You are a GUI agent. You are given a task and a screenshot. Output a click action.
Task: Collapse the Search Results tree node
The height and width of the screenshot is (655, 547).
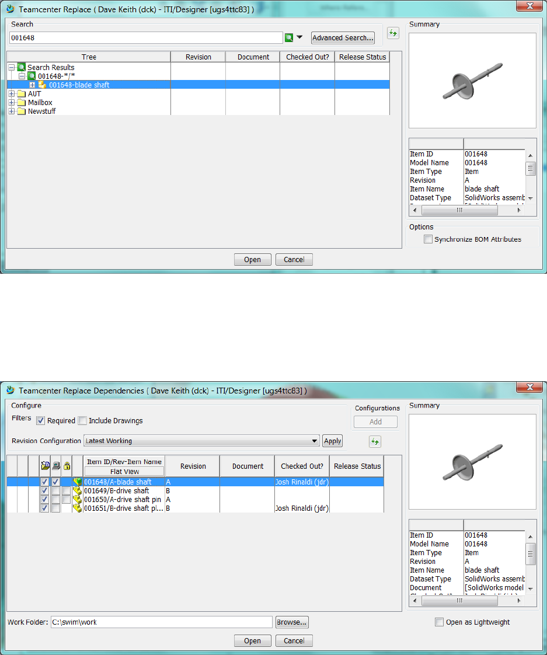(11, 67)
